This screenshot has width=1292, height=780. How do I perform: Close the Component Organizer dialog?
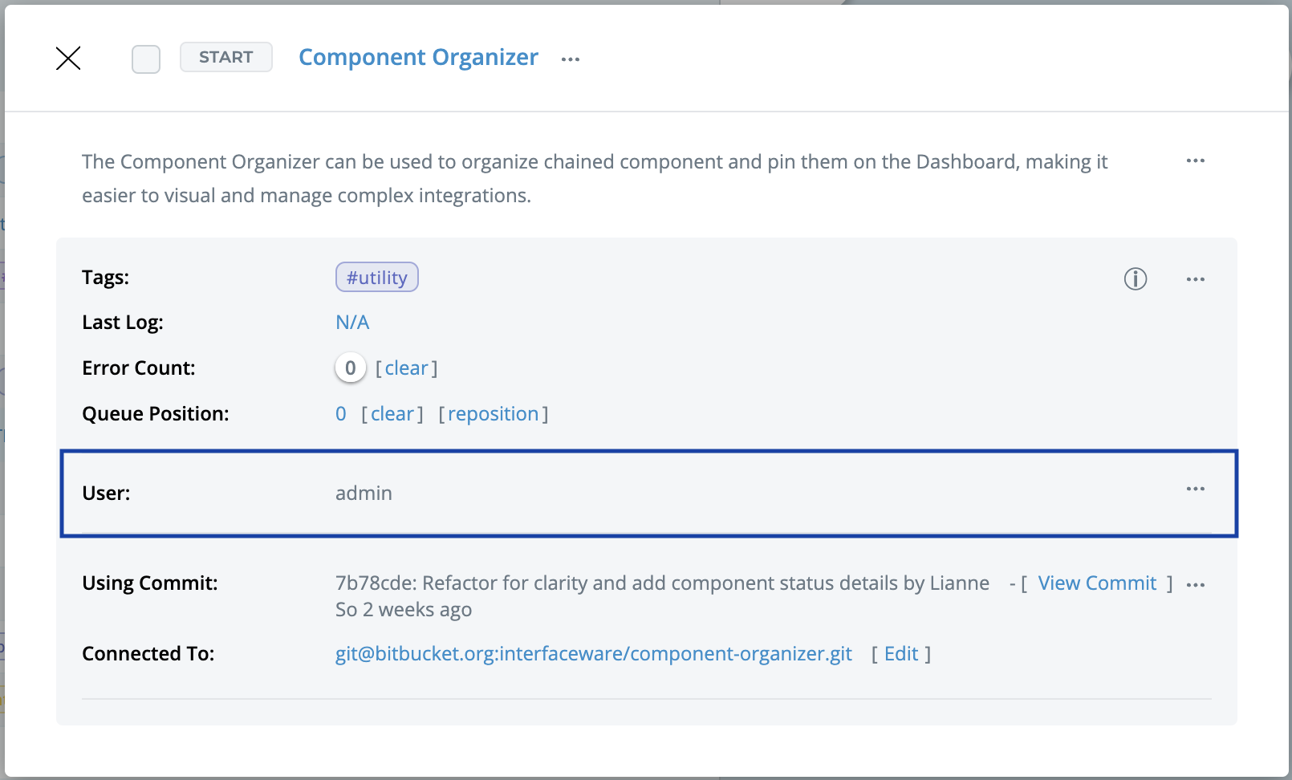68,58
